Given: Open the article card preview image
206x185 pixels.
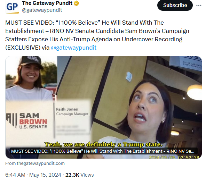Looking at the screenshot, I should tap(104, 108).
